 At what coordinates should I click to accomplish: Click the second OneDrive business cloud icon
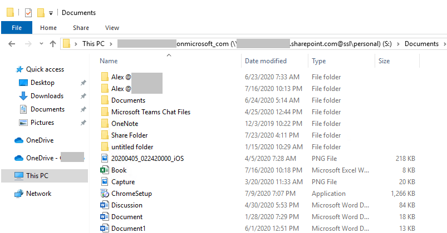pyautogui.click(x=19, y=158)
